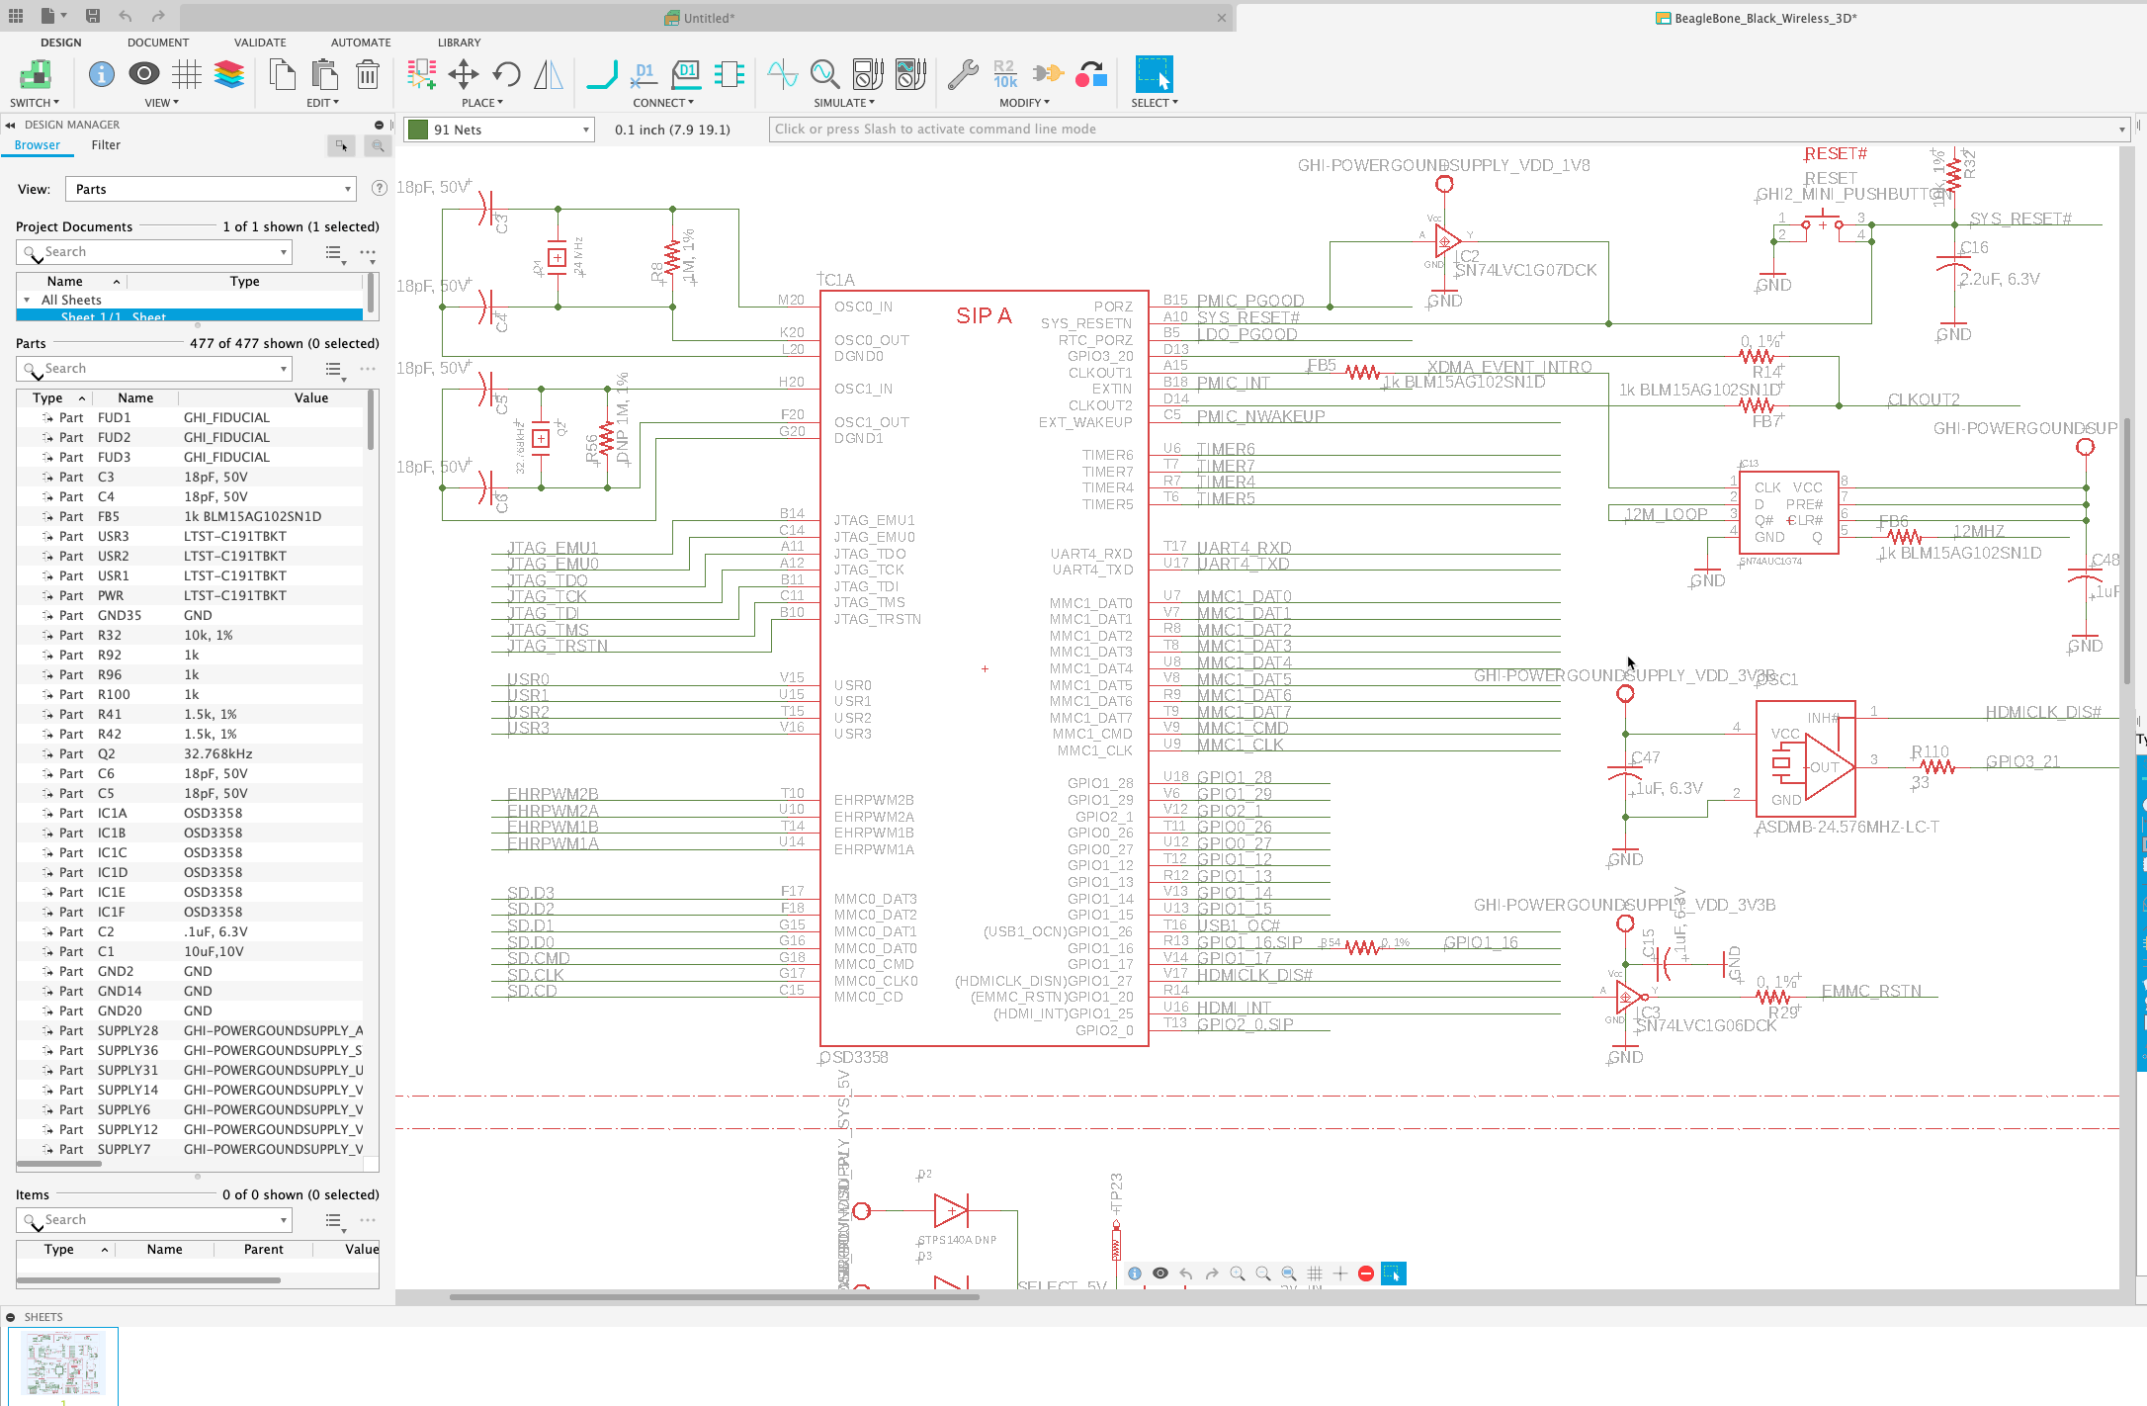Click the Undo arrow in the canvas toolbar
This screenshot has height=1406, width=2147.
pyautogui.click(x=1186, y=1274)
